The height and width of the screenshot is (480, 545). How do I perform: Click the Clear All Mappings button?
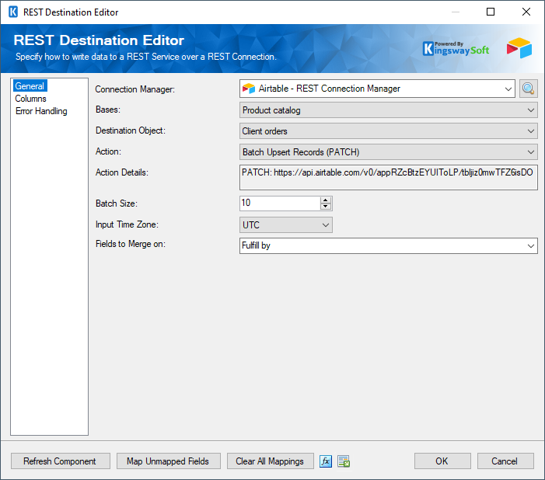click(x=270, y=461)
